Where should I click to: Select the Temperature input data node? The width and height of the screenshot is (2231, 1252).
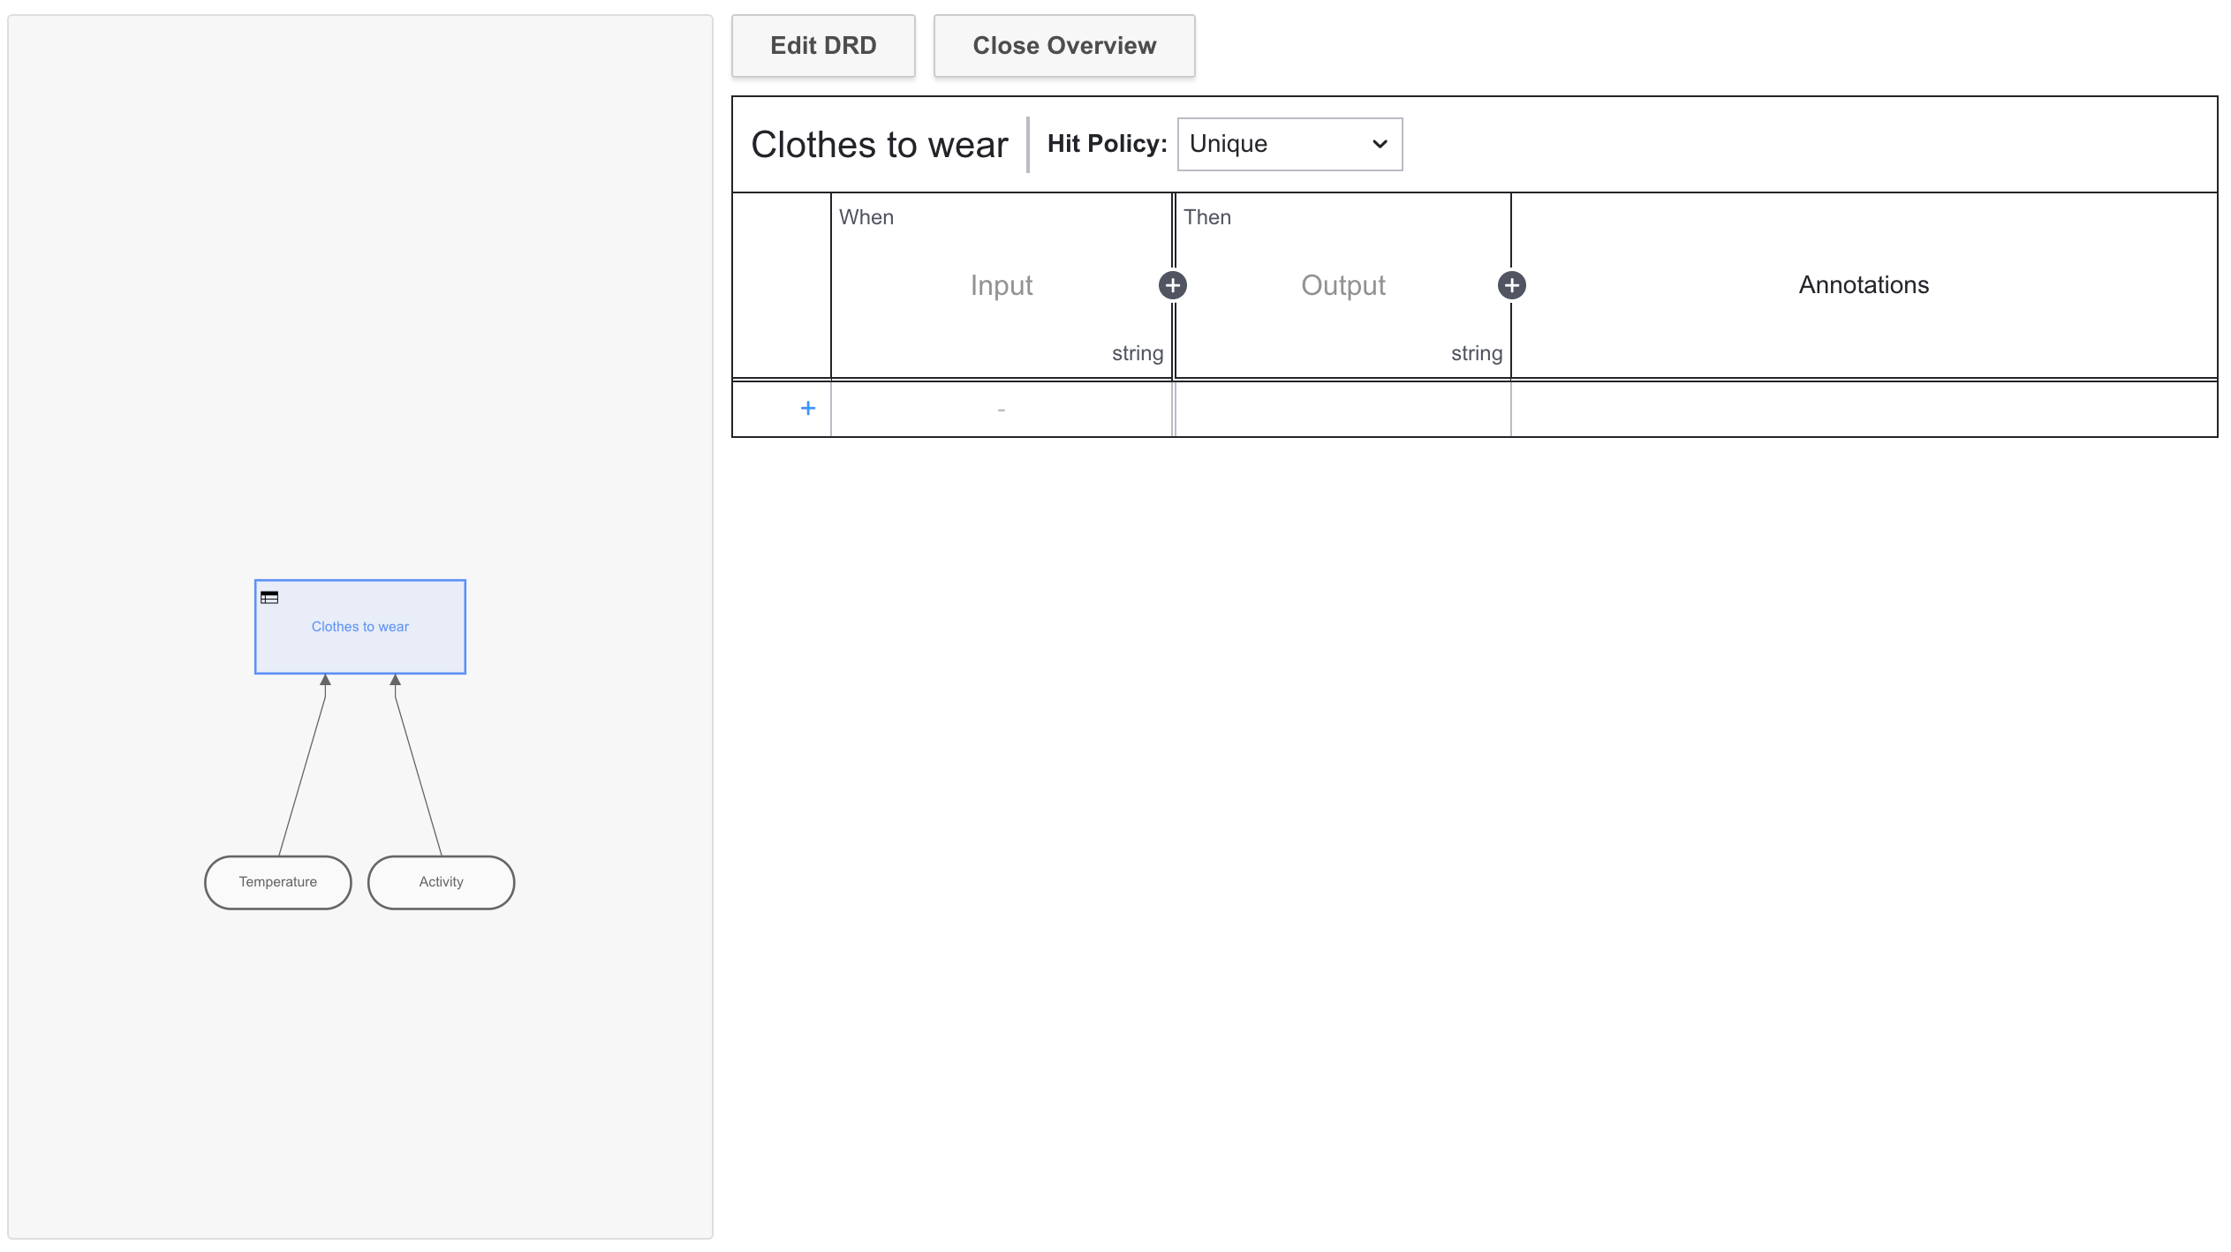pyautogui.click(x=277, y=882)
